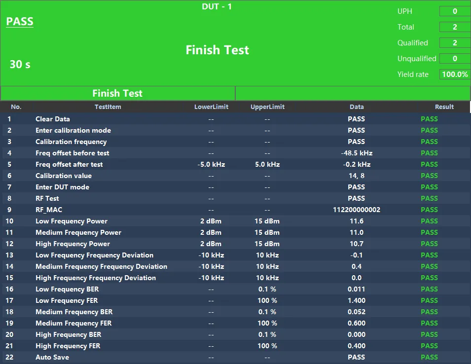Image resolution: width=471 pixels, height=364 pixels.
Task: Click the Yield rate percentage field
Action: (454, 74)
